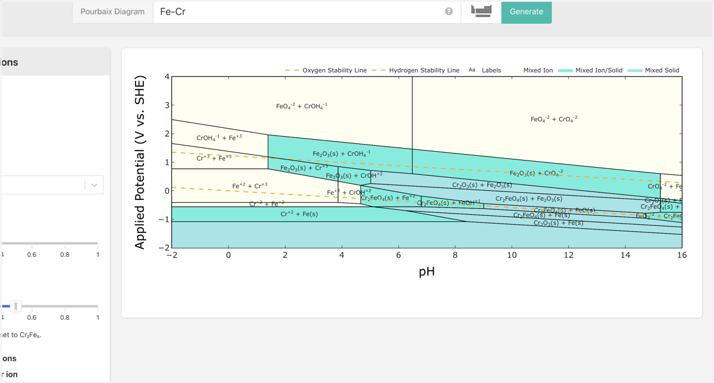Image resolution: width=714 pixels, height=383 pixels.
Task: Click the FeO4-2 + CrO4-2 region label
Action: click(x=554, y=120)
